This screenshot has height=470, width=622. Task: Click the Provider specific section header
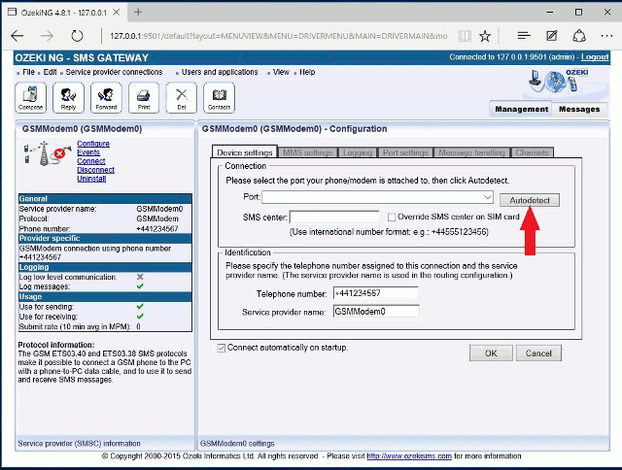pyautogui.click(x=105, y=238)
